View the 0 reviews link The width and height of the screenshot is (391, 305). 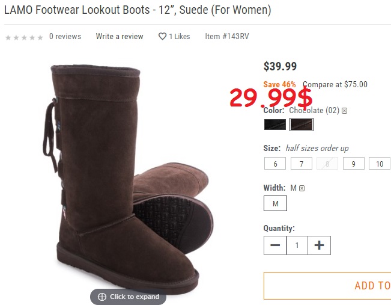pyautogui.click(x=65, y=37)
